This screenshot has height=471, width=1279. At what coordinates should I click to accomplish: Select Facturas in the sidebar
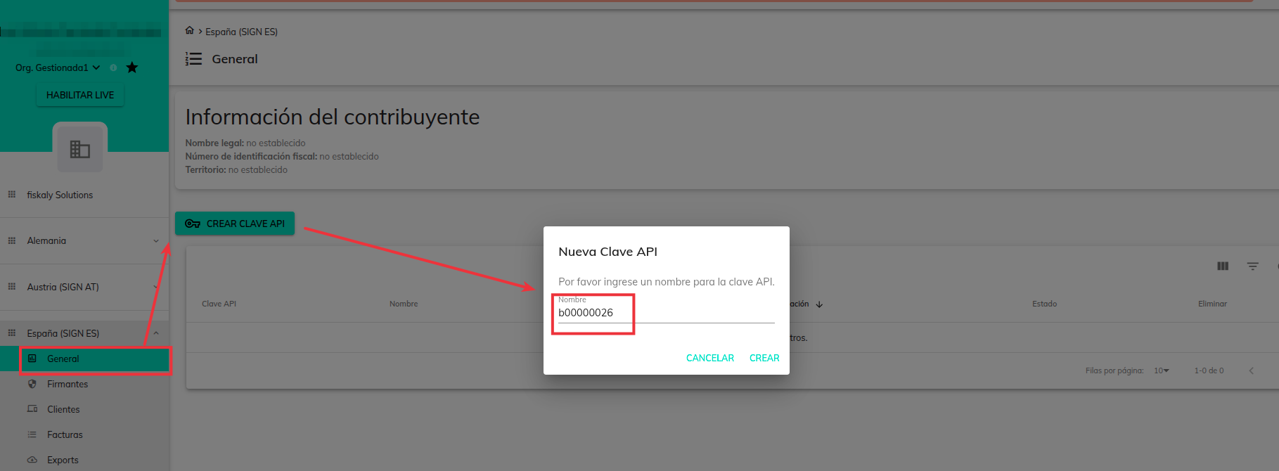[x=65, y=434]
